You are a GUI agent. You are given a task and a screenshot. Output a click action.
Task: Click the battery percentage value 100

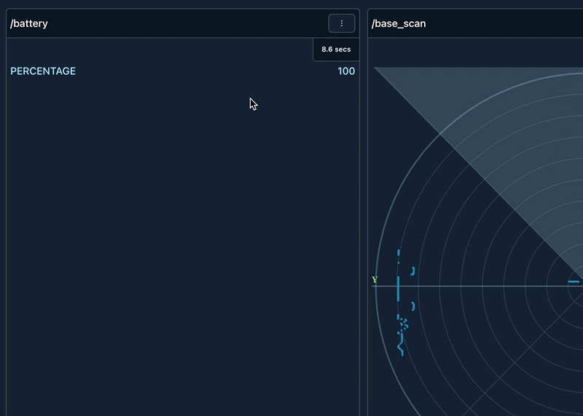[346, 71]
